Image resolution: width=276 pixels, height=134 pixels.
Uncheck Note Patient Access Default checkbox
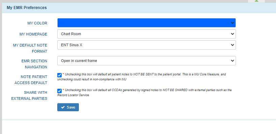click(60, 75)
